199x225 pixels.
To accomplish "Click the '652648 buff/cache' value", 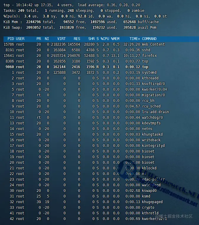I will point(141,22).
